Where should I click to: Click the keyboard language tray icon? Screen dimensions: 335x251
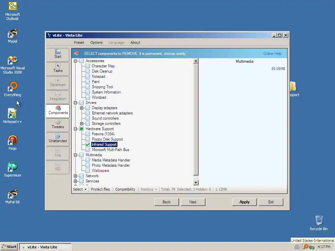[x=297, y=247]
